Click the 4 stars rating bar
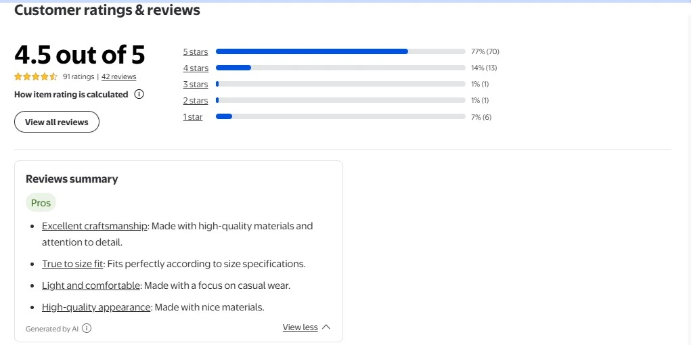This screenshot has height=345, width=691. click(340, 68)
